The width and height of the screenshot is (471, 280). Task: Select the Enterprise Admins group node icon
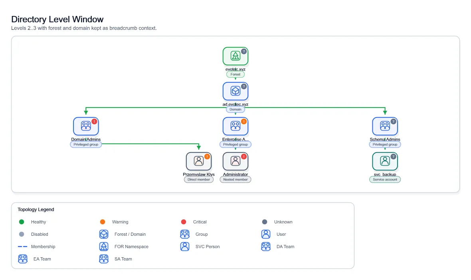pyautogui.click(x=235, y=126)
